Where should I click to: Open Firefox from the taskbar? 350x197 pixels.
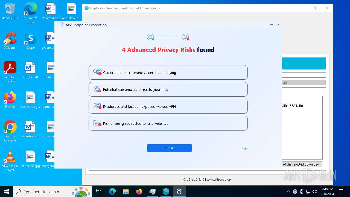click(x=139, y=192)
